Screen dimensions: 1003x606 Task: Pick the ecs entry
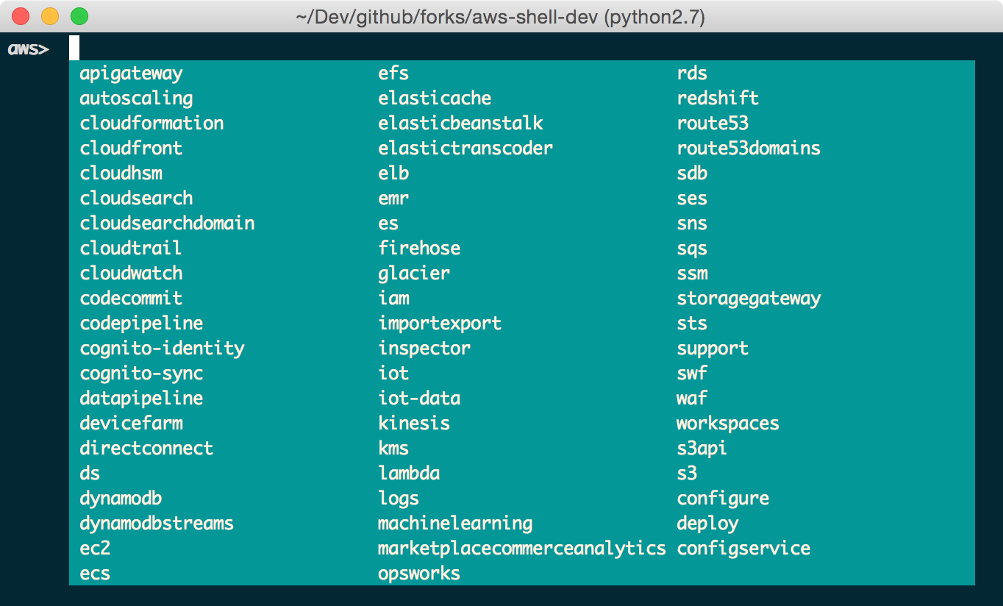tap(95, 574)
